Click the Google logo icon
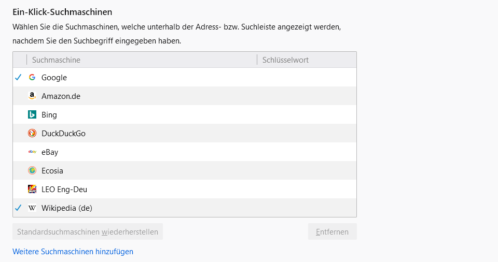This screenshot has width=498, height=262. tap(32, 77)
